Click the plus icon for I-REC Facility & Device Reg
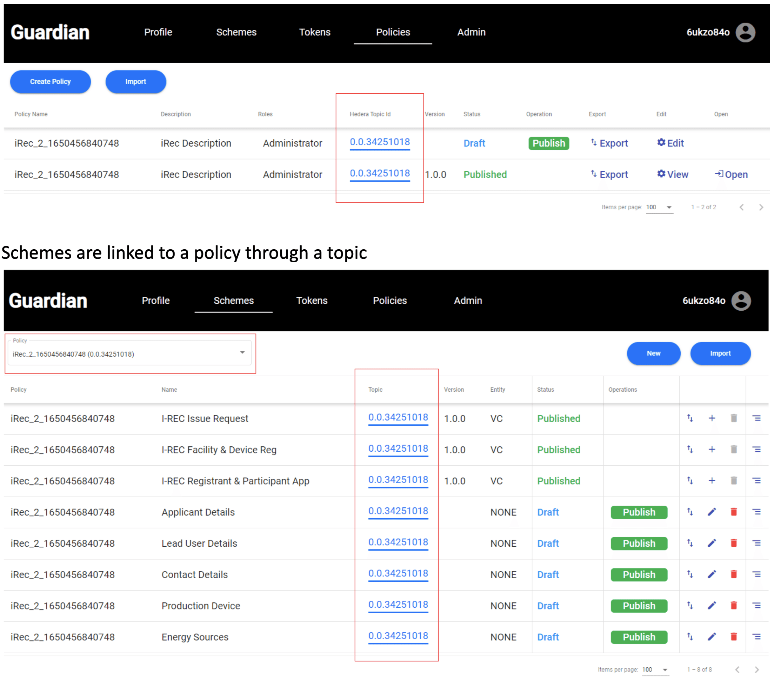The width and height of the screenshot is (774, 688). 712,449
